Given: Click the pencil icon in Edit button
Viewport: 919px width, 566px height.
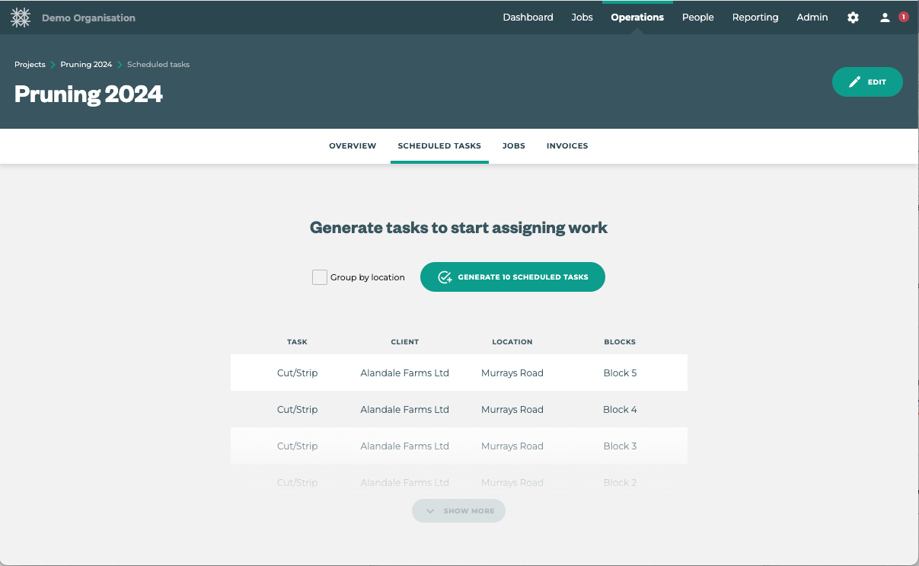Looking at the screenshot, I should point(854,82).
